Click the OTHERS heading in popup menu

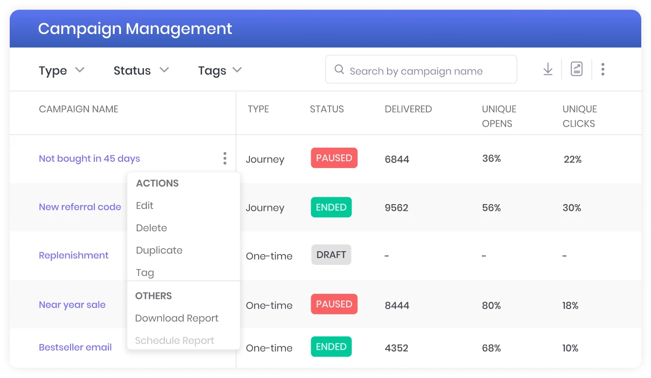154,296
